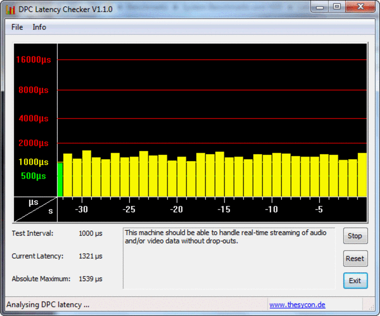The width and height of the screenshot is (380, 316).
Task: Click the -15 seconds axis marker
Action: coord(224,210)
